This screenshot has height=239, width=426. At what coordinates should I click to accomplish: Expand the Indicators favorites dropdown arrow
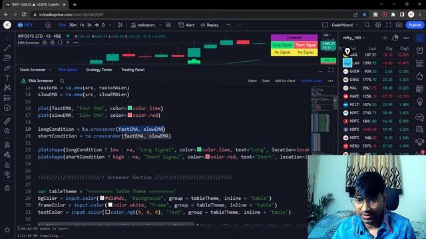(160, 25)
